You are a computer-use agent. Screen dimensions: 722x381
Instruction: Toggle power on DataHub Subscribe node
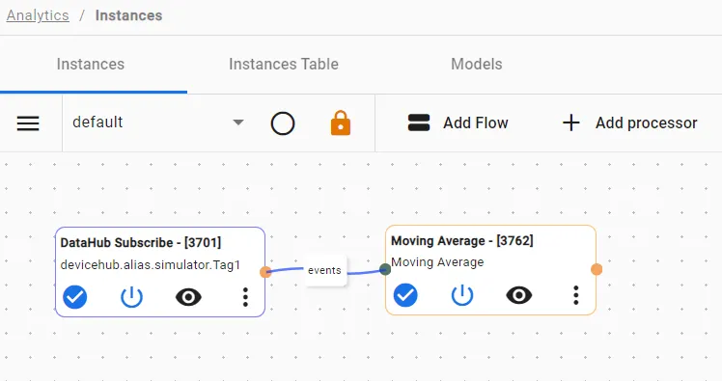coord(131,297)
